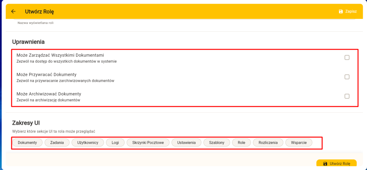The height and width of the screenshot is (170, 367).
Task: Toggle the Zadania scope chip
Action: [x=57, y=143]
